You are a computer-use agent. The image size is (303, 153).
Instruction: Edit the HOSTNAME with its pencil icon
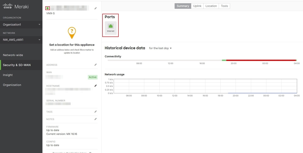(95, 86)
